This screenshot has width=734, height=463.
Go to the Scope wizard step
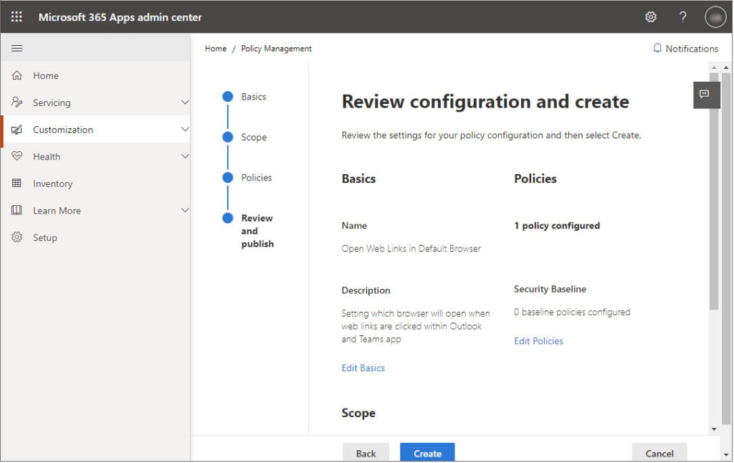(x=254, y=137)
